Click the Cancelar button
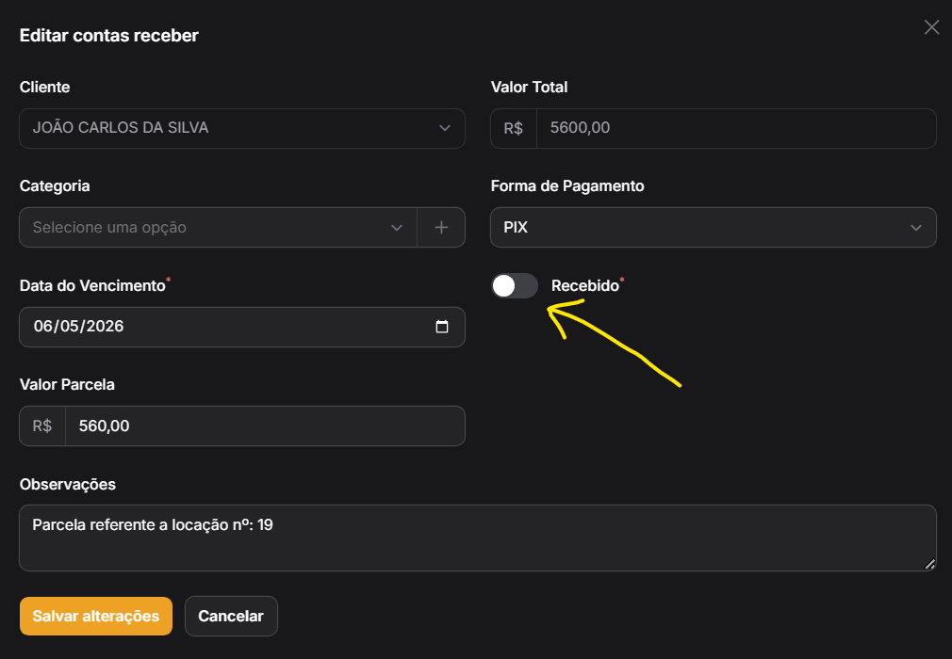This screenshot has height=659, width=952. (x=231, y=616)
